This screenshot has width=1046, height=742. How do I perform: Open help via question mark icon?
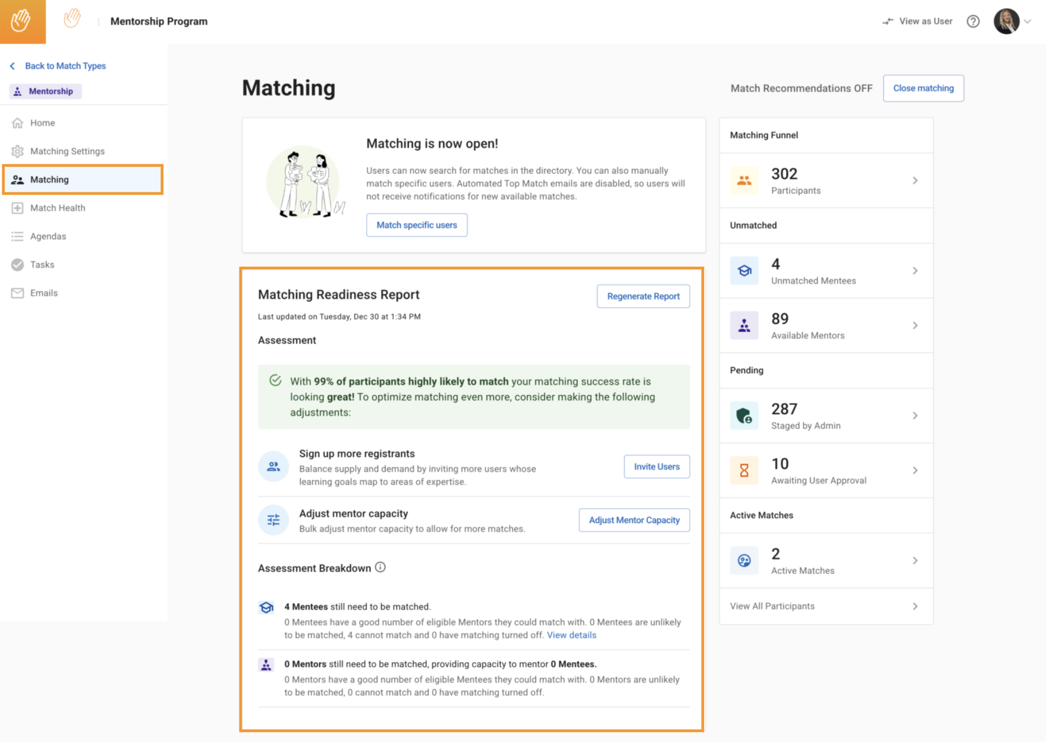pyautogui.click(x=973, y=21)
